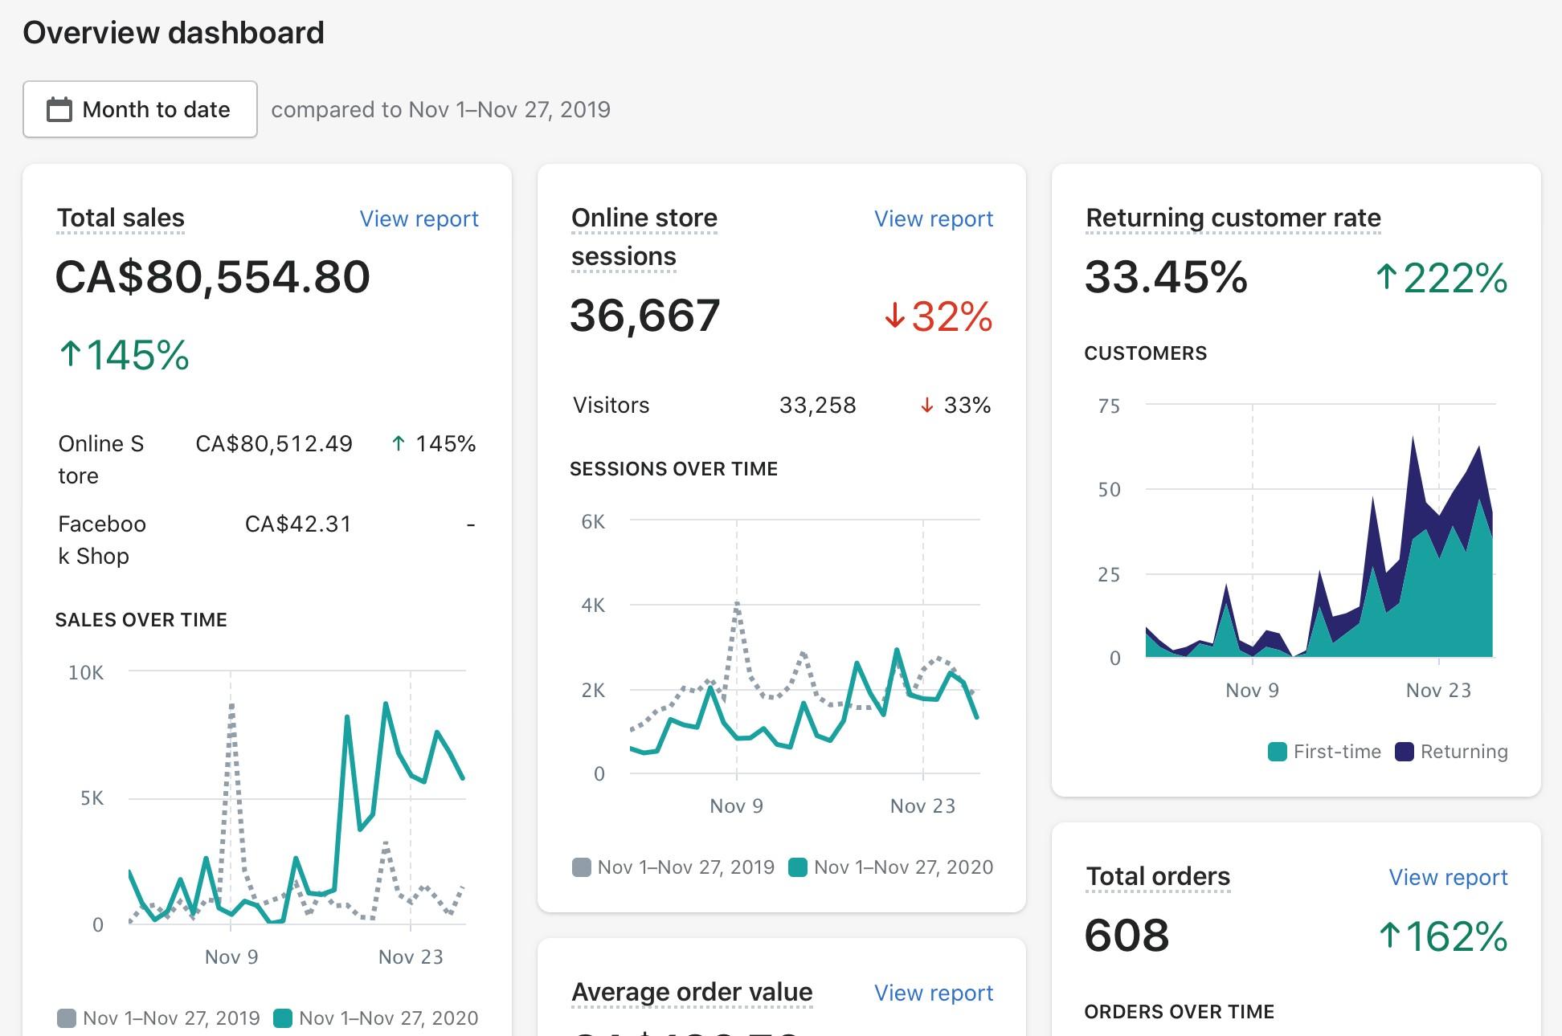This screenshot has width=1562, height=1036.
Task: Click the green up arrow beside 145% sales
Action: pos(71,353)
